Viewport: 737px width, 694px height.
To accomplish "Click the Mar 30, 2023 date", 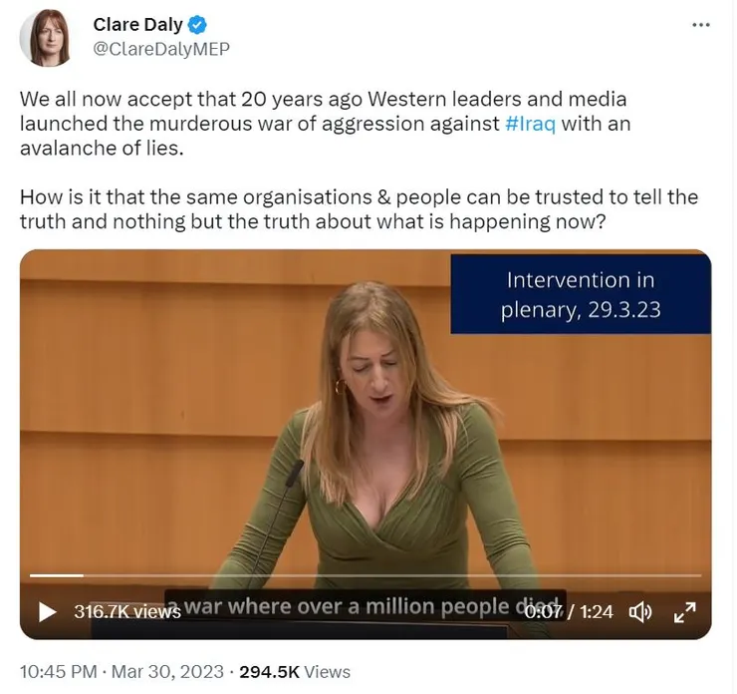I will pyautogui.click(x=167, y=671).
